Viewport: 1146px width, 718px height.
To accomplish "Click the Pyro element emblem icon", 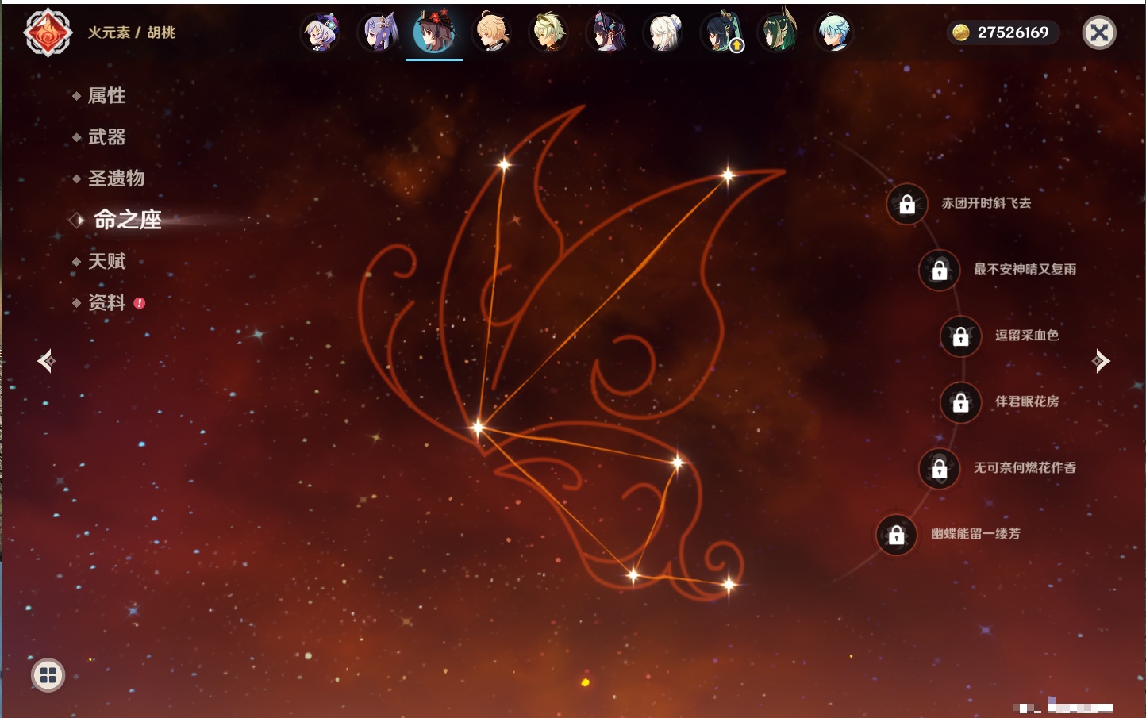I will click(x=48, y=33).
